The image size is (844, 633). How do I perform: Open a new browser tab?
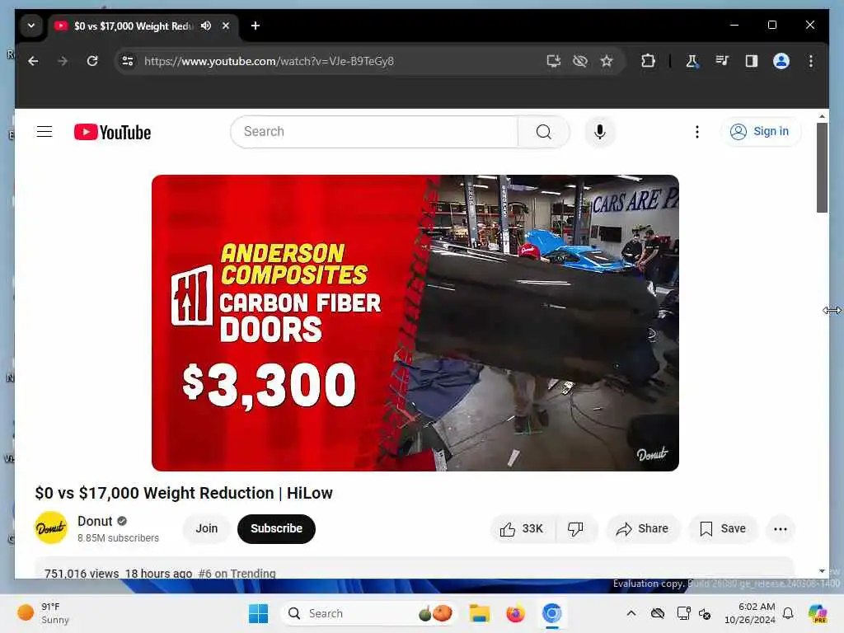(256, 26)
